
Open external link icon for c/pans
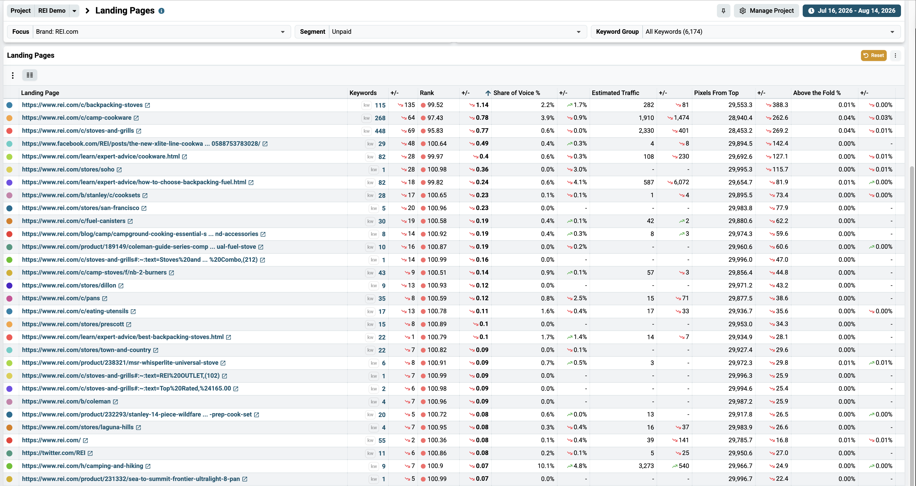105,299
